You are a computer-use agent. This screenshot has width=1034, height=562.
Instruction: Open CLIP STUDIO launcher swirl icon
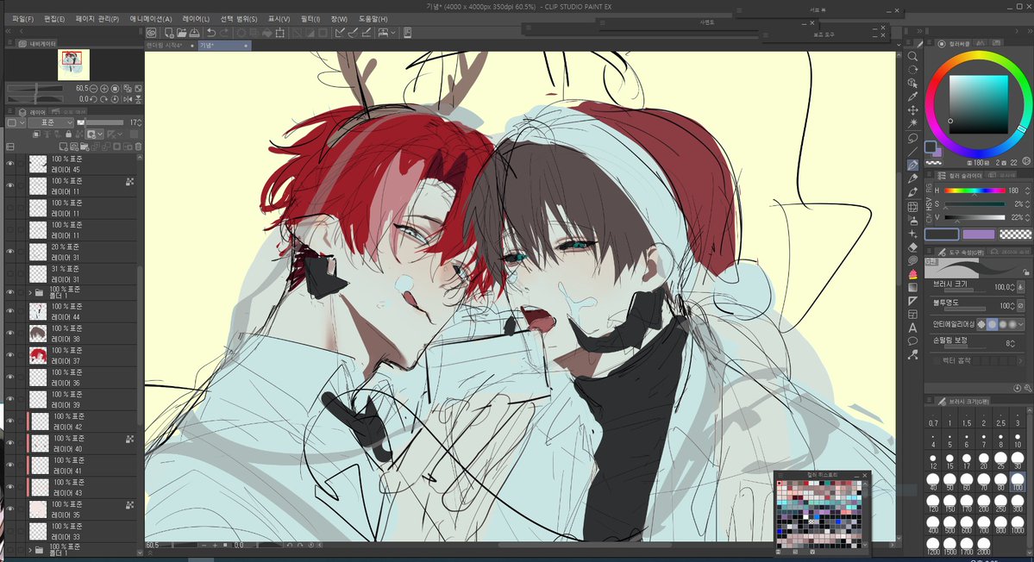[152, 32]
